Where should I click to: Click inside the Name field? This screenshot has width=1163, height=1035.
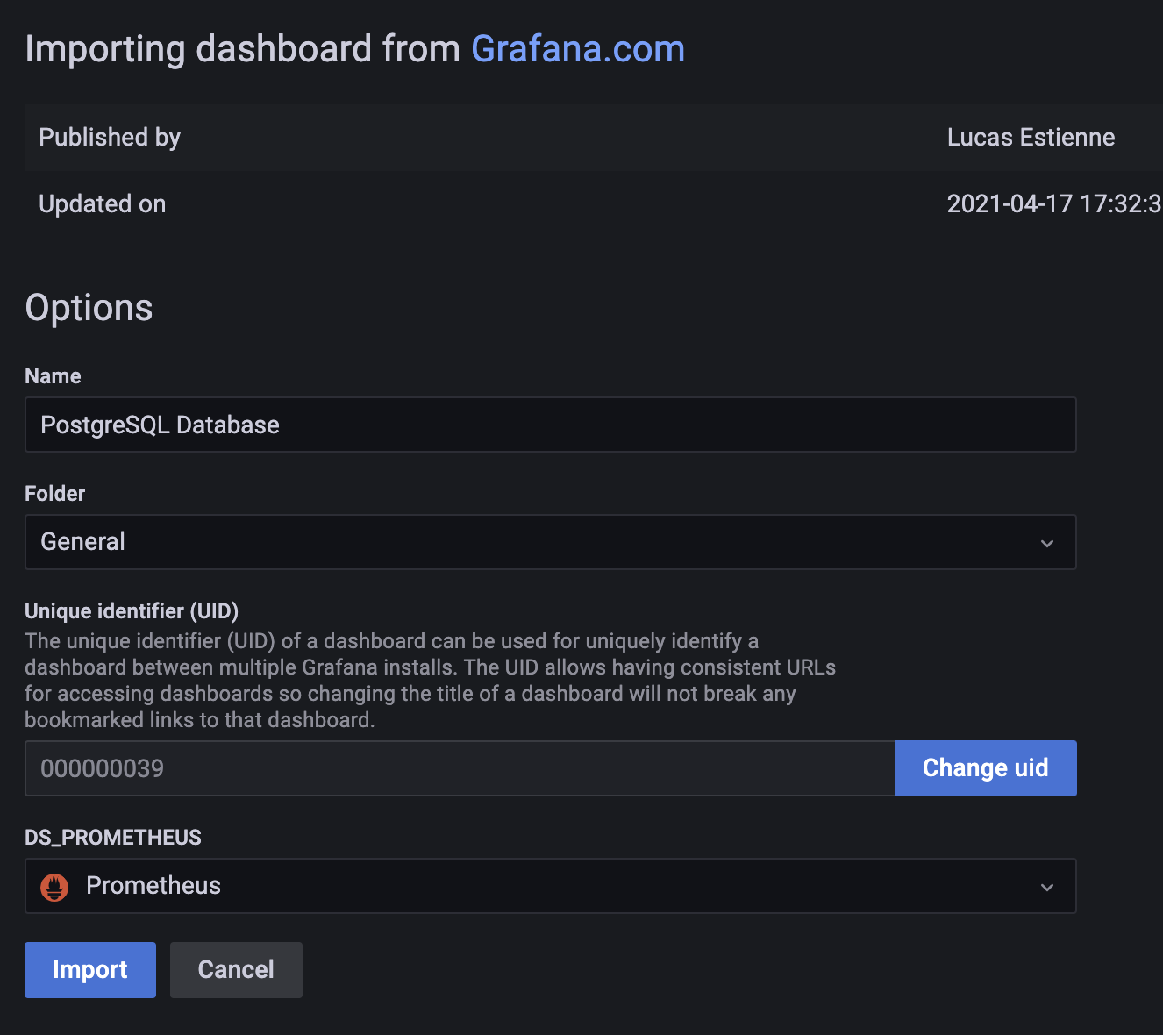pos(551,425)
